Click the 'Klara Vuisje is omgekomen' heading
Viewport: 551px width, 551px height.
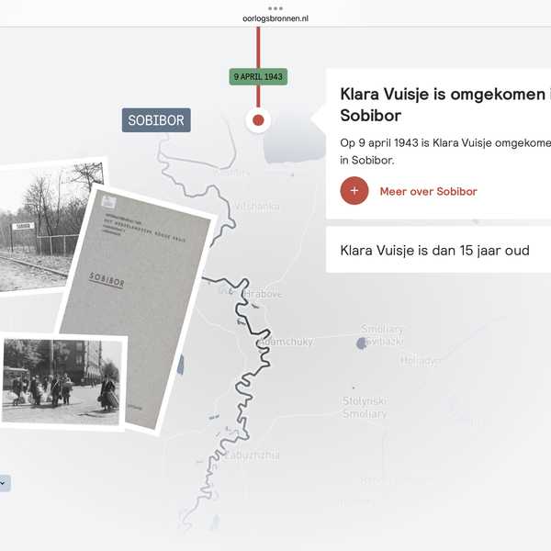(x=445, y=105)
